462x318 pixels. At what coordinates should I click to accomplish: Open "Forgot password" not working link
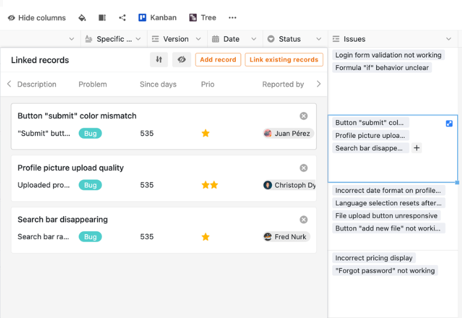tap(385, 270)
